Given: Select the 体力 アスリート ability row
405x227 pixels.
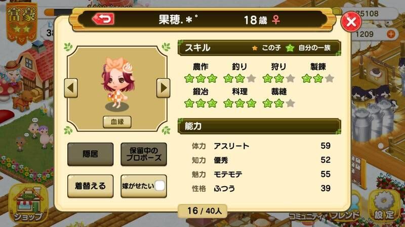Looking at the screenshot, I should [x=261, y=146].
